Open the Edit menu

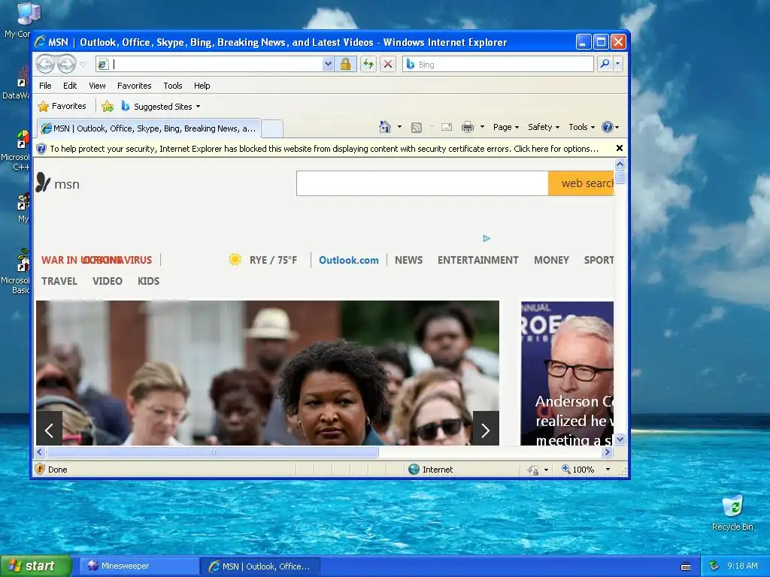70,86
